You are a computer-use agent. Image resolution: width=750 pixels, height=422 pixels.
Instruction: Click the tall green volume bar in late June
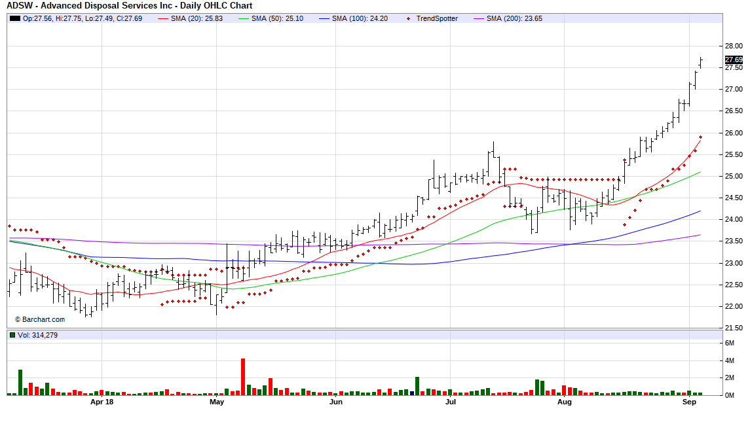tap(417, 386)
